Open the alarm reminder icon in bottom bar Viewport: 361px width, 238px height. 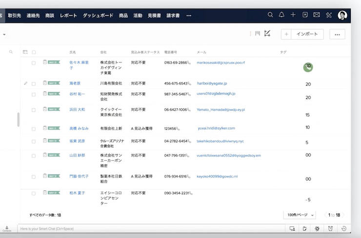point(330,229)
